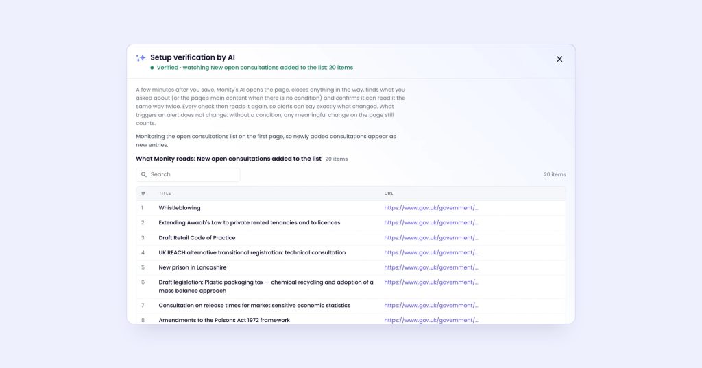Image resolution: width=702 pixels, height=368 pixels.
Task: Select the Draft Retail Code of Practice title
Action: tap(197, 237)
